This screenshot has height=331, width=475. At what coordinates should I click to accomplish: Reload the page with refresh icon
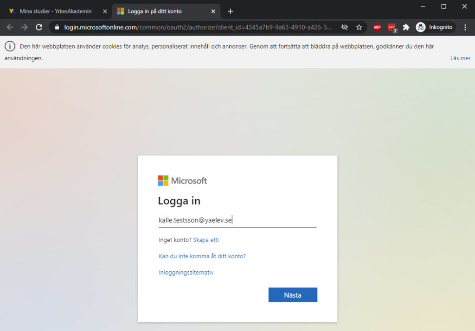[39, 27]
